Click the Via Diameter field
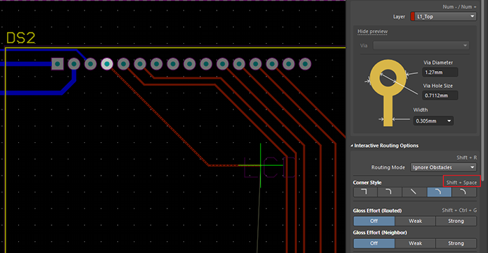The width and height of the screenshot is (488, 253). pyautogui.click(x=440, y=72)
